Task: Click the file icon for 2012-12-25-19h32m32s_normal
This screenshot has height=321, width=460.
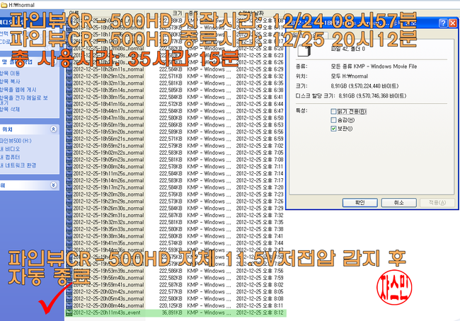Action: [69, 223]
